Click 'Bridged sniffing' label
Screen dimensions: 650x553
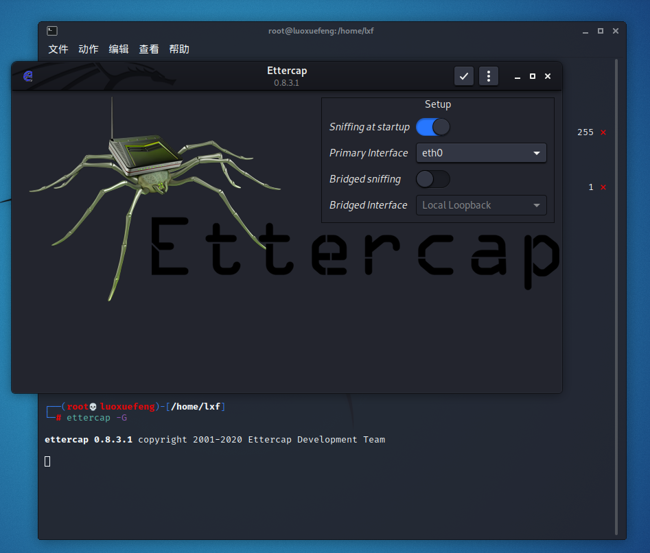(x=364, y=179)
